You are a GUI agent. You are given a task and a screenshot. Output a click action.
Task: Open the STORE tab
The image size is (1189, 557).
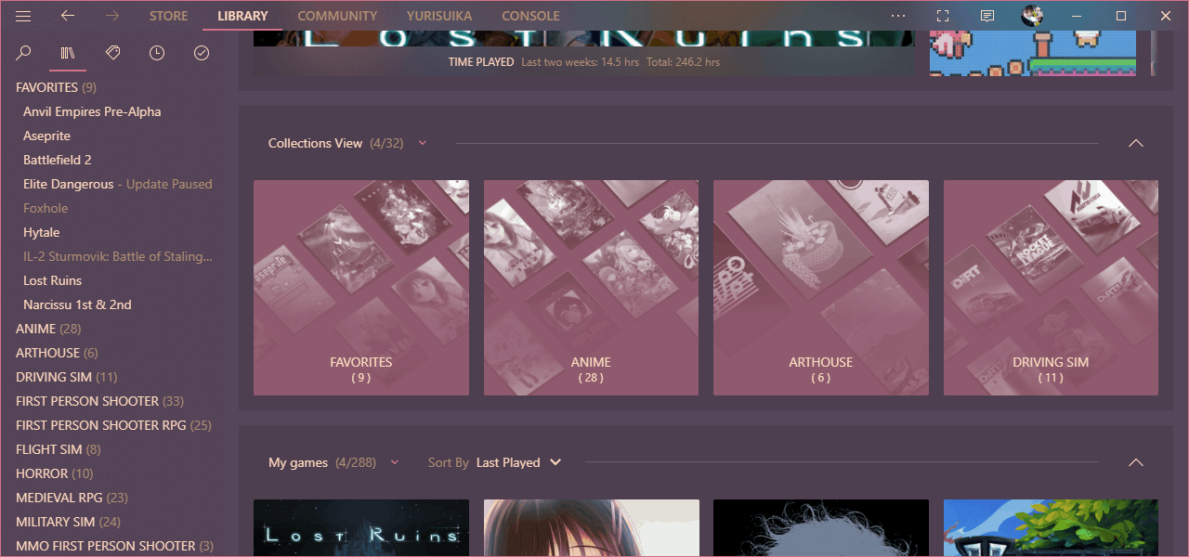click(168, 16)
